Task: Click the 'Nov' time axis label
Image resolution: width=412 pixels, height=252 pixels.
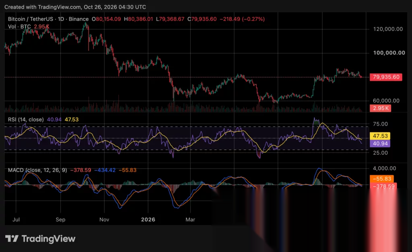Action: 104,219
